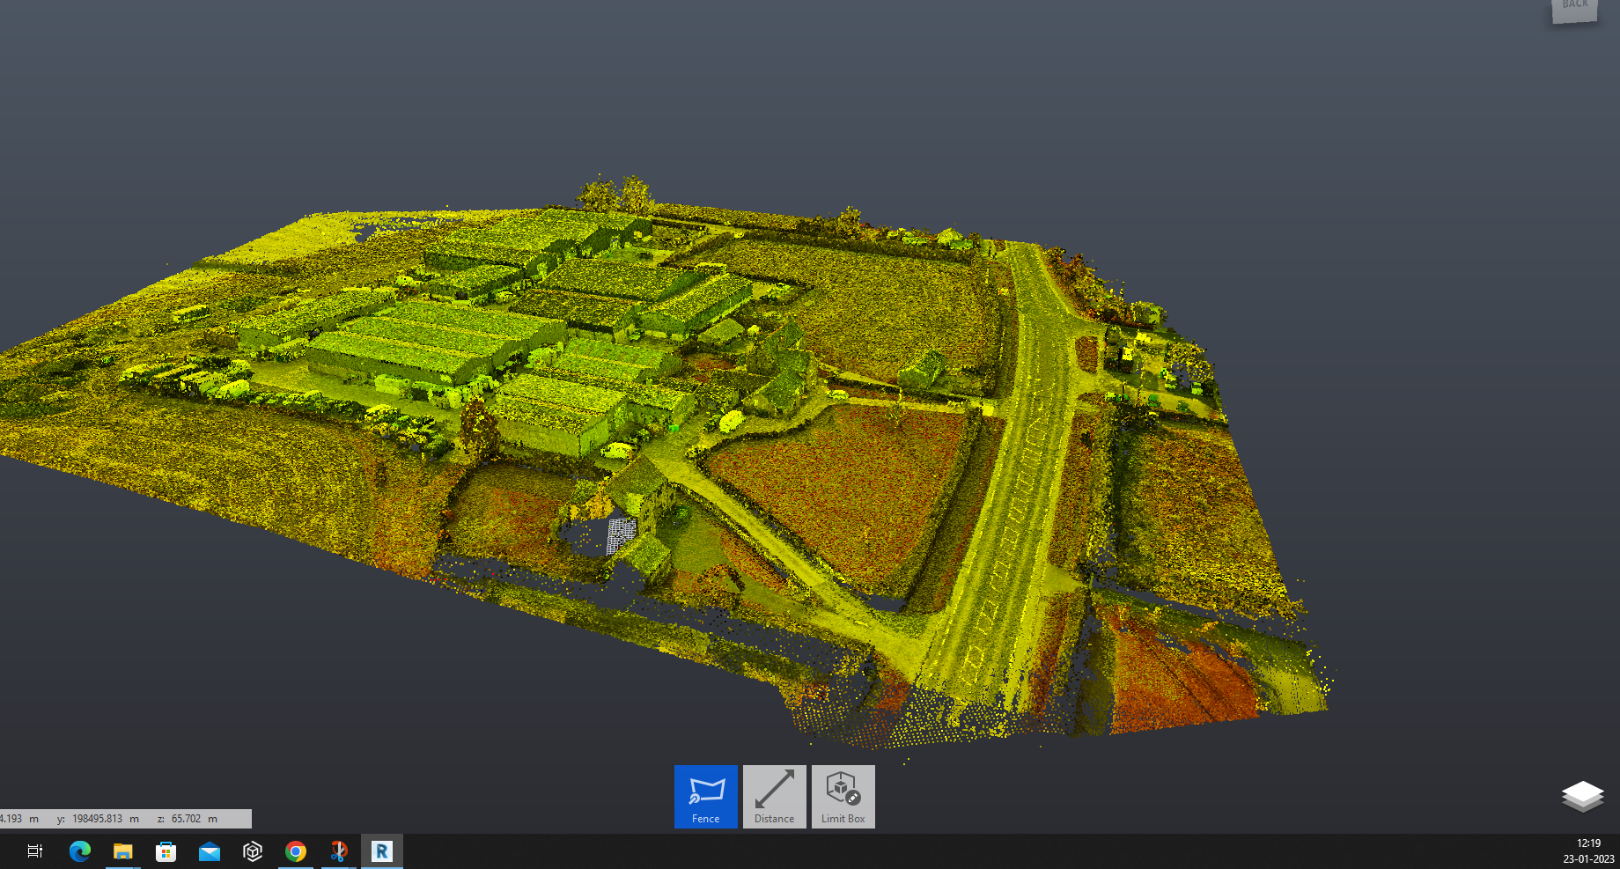Click the BACK face of the view cube

1573,7
